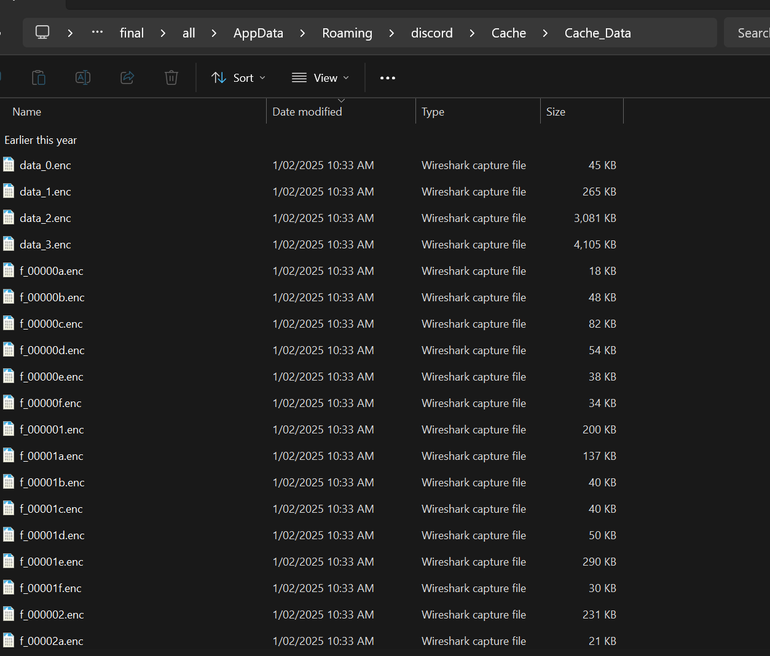Click the Share toolbar icon
This screenshot has width=770, height=656.
pyautogui.click(x=127, y=77)
